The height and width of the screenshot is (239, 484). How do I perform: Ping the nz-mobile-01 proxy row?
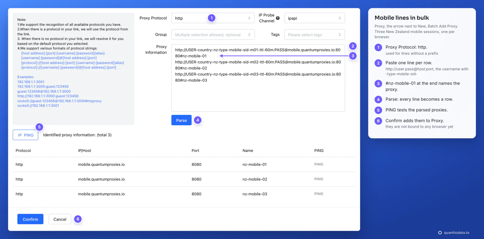coord(319,164)
